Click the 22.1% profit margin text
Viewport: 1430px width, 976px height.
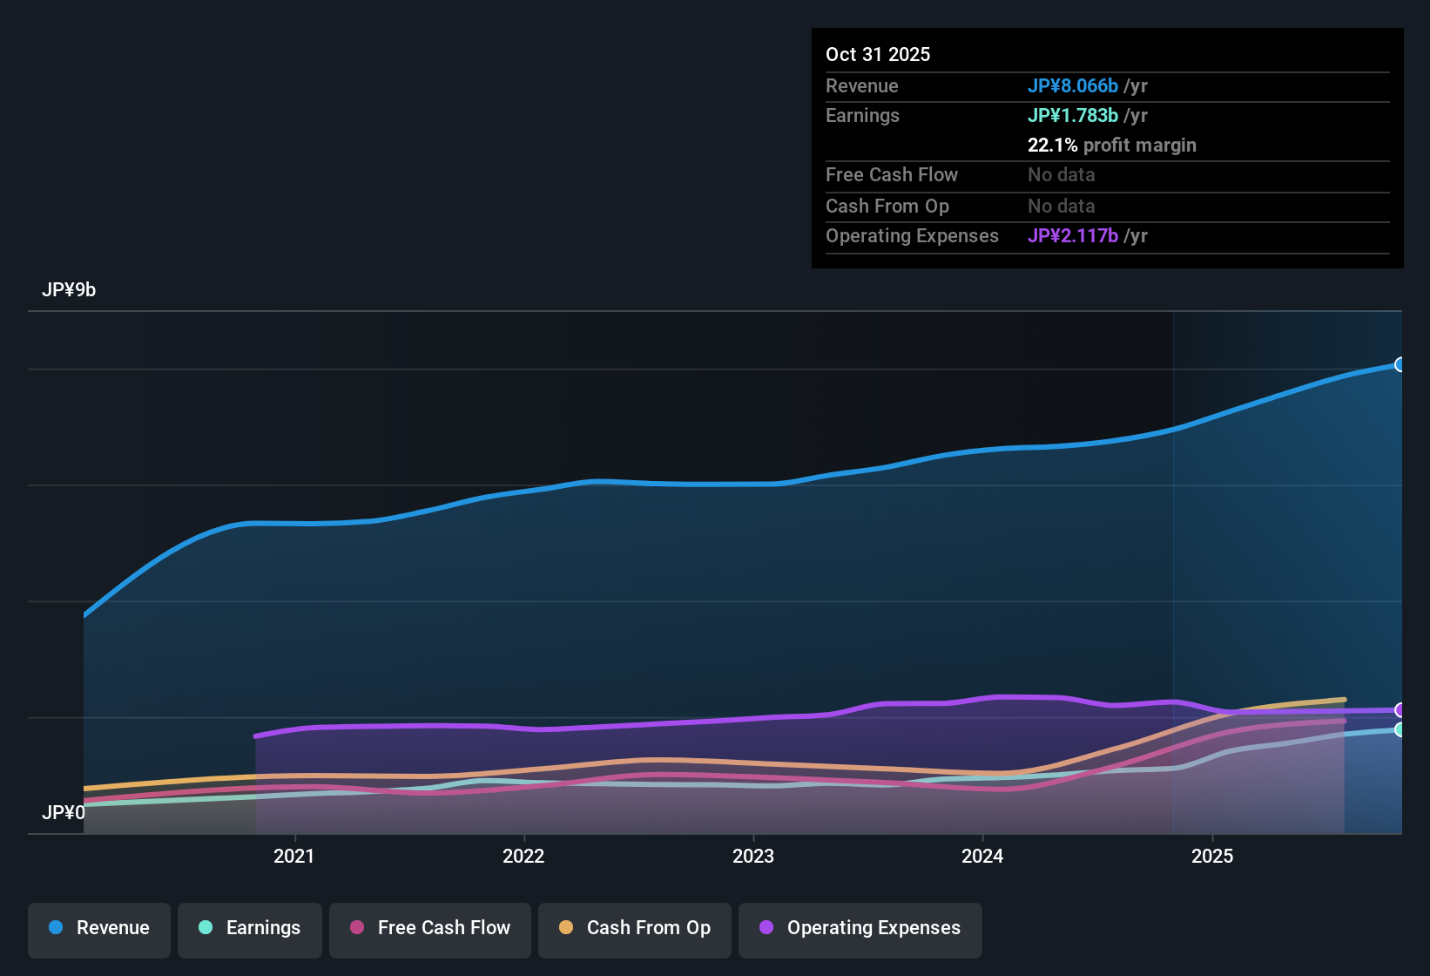1112,145
